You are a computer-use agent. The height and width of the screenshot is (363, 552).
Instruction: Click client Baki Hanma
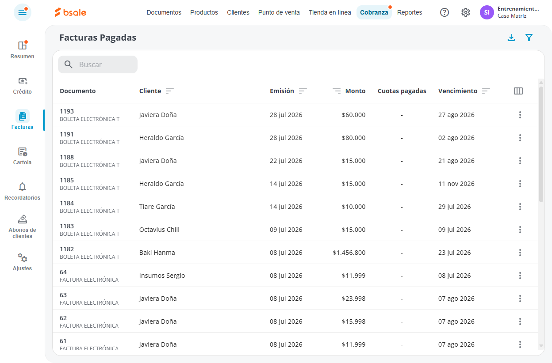[157, 253]
